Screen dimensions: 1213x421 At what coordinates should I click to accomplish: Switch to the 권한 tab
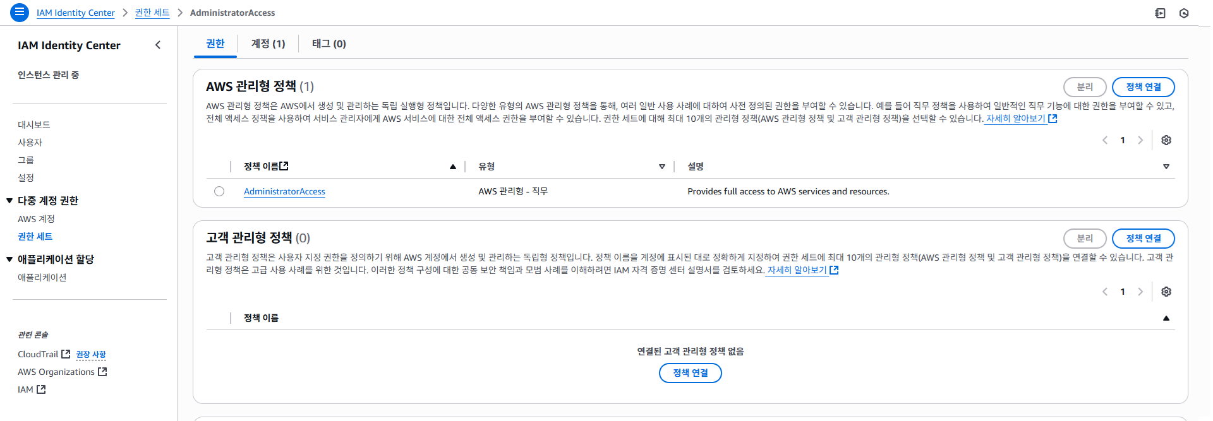point(215,44)
